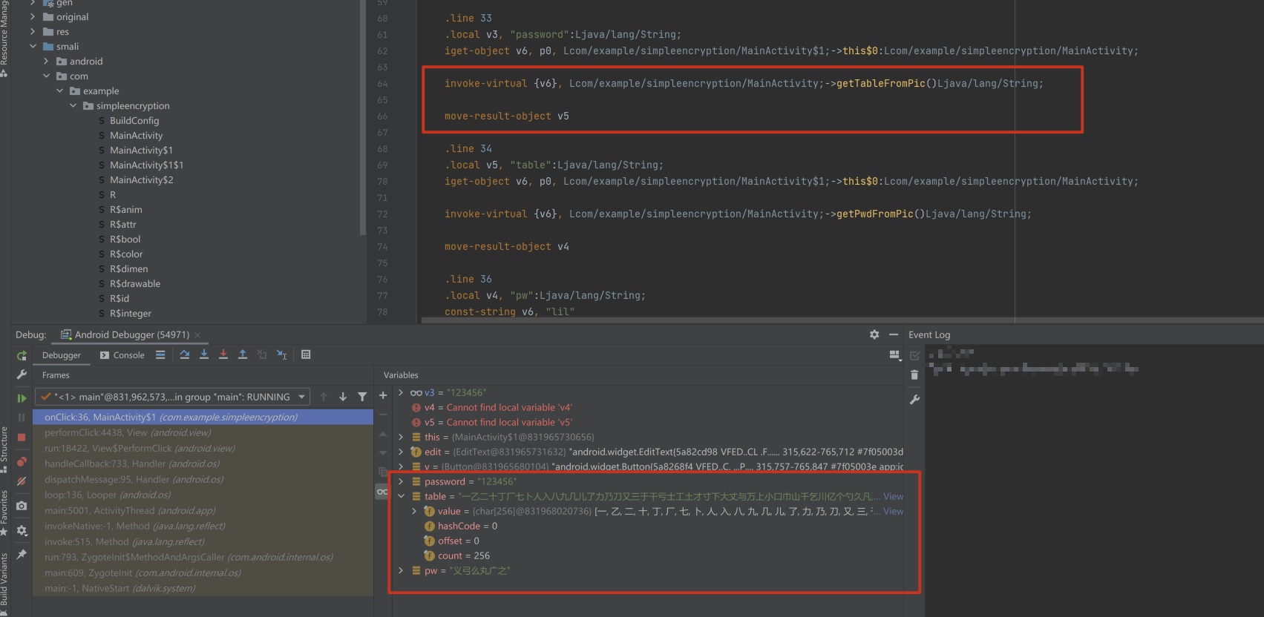Screen dimensions: 1264x617
Task: Expand the pw variable node
Action: point(401,570)
